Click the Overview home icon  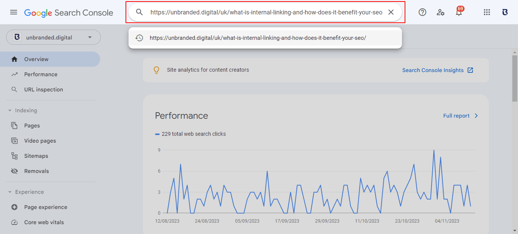click(x=14, y=59)
